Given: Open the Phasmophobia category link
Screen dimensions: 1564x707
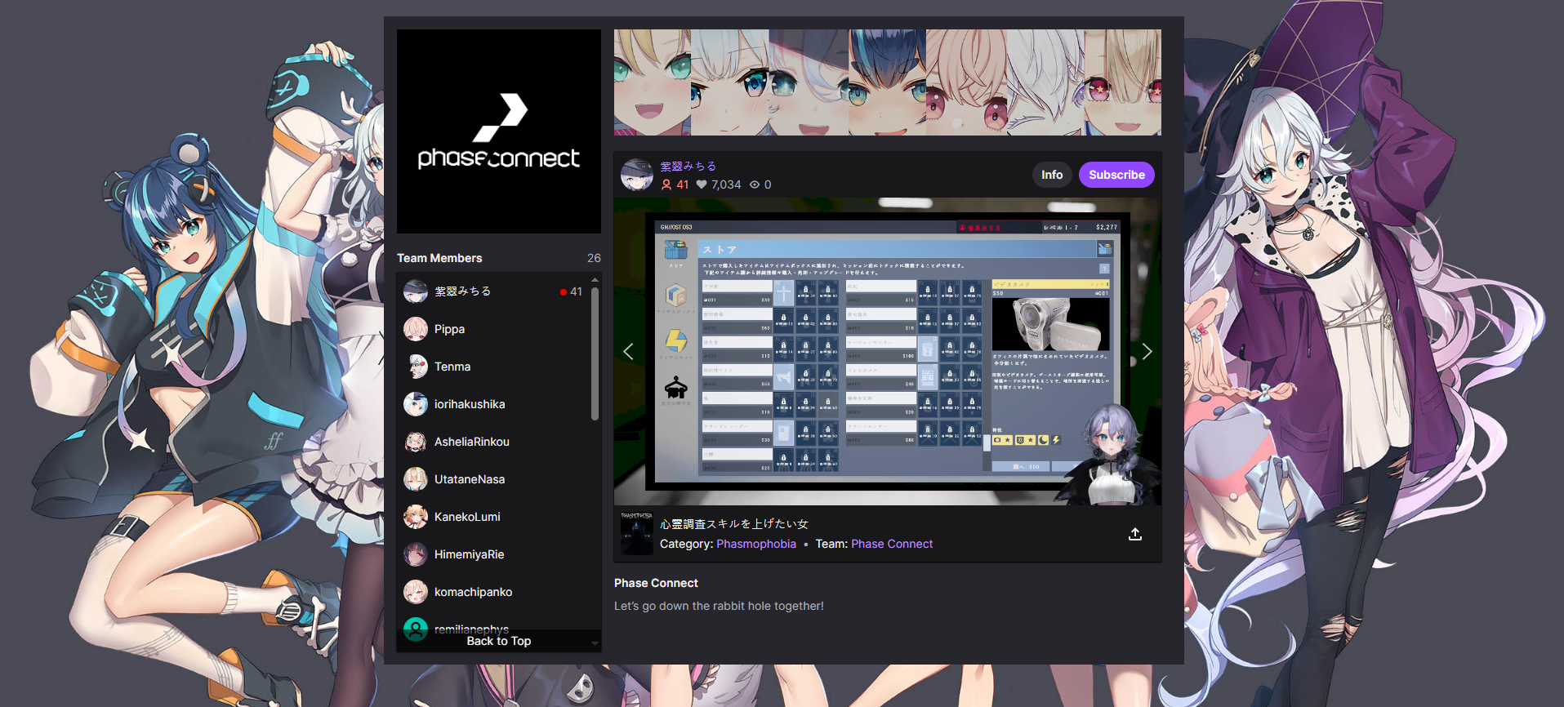Looking at the screenshot, I should (x=756, y=544).
